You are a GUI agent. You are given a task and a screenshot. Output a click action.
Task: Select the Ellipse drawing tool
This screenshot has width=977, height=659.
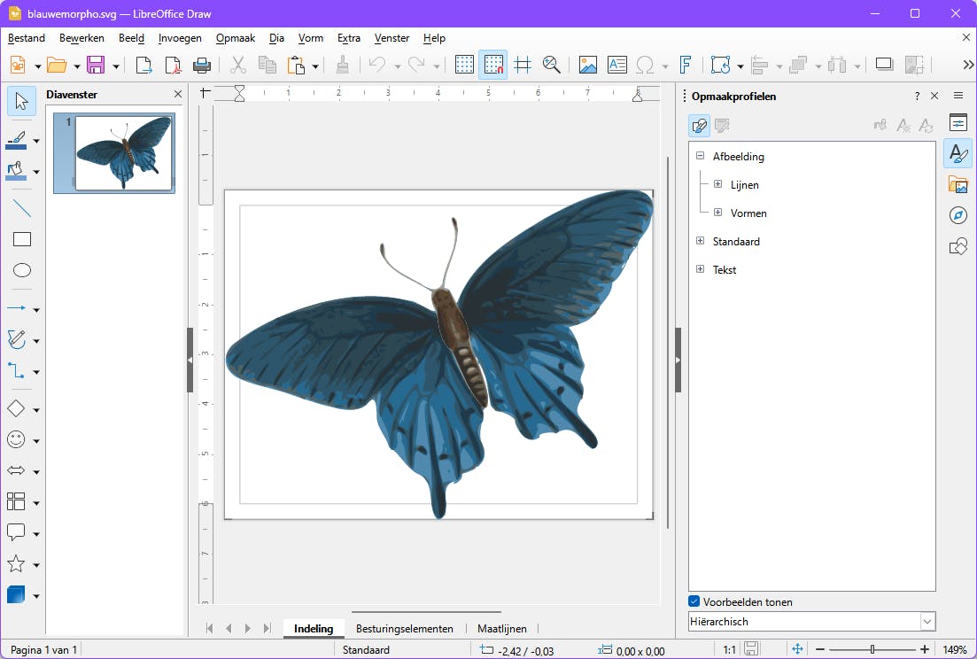[x=22, y=271]
